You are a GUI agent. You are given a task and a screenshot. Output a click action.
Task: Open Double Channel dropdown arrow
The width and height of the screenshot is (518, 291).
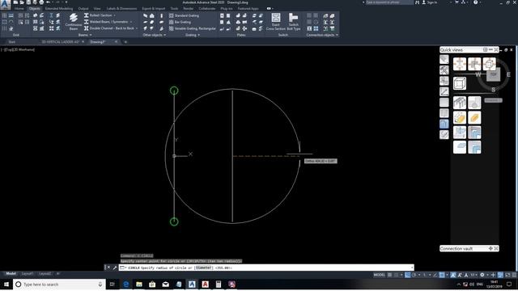[137, 28]
